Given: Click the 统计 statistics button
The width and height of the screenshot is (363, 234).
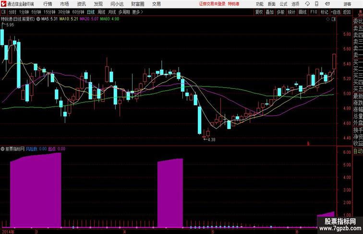Looking at the screenshot, I should pyautogui.click(x=291, y=12).
